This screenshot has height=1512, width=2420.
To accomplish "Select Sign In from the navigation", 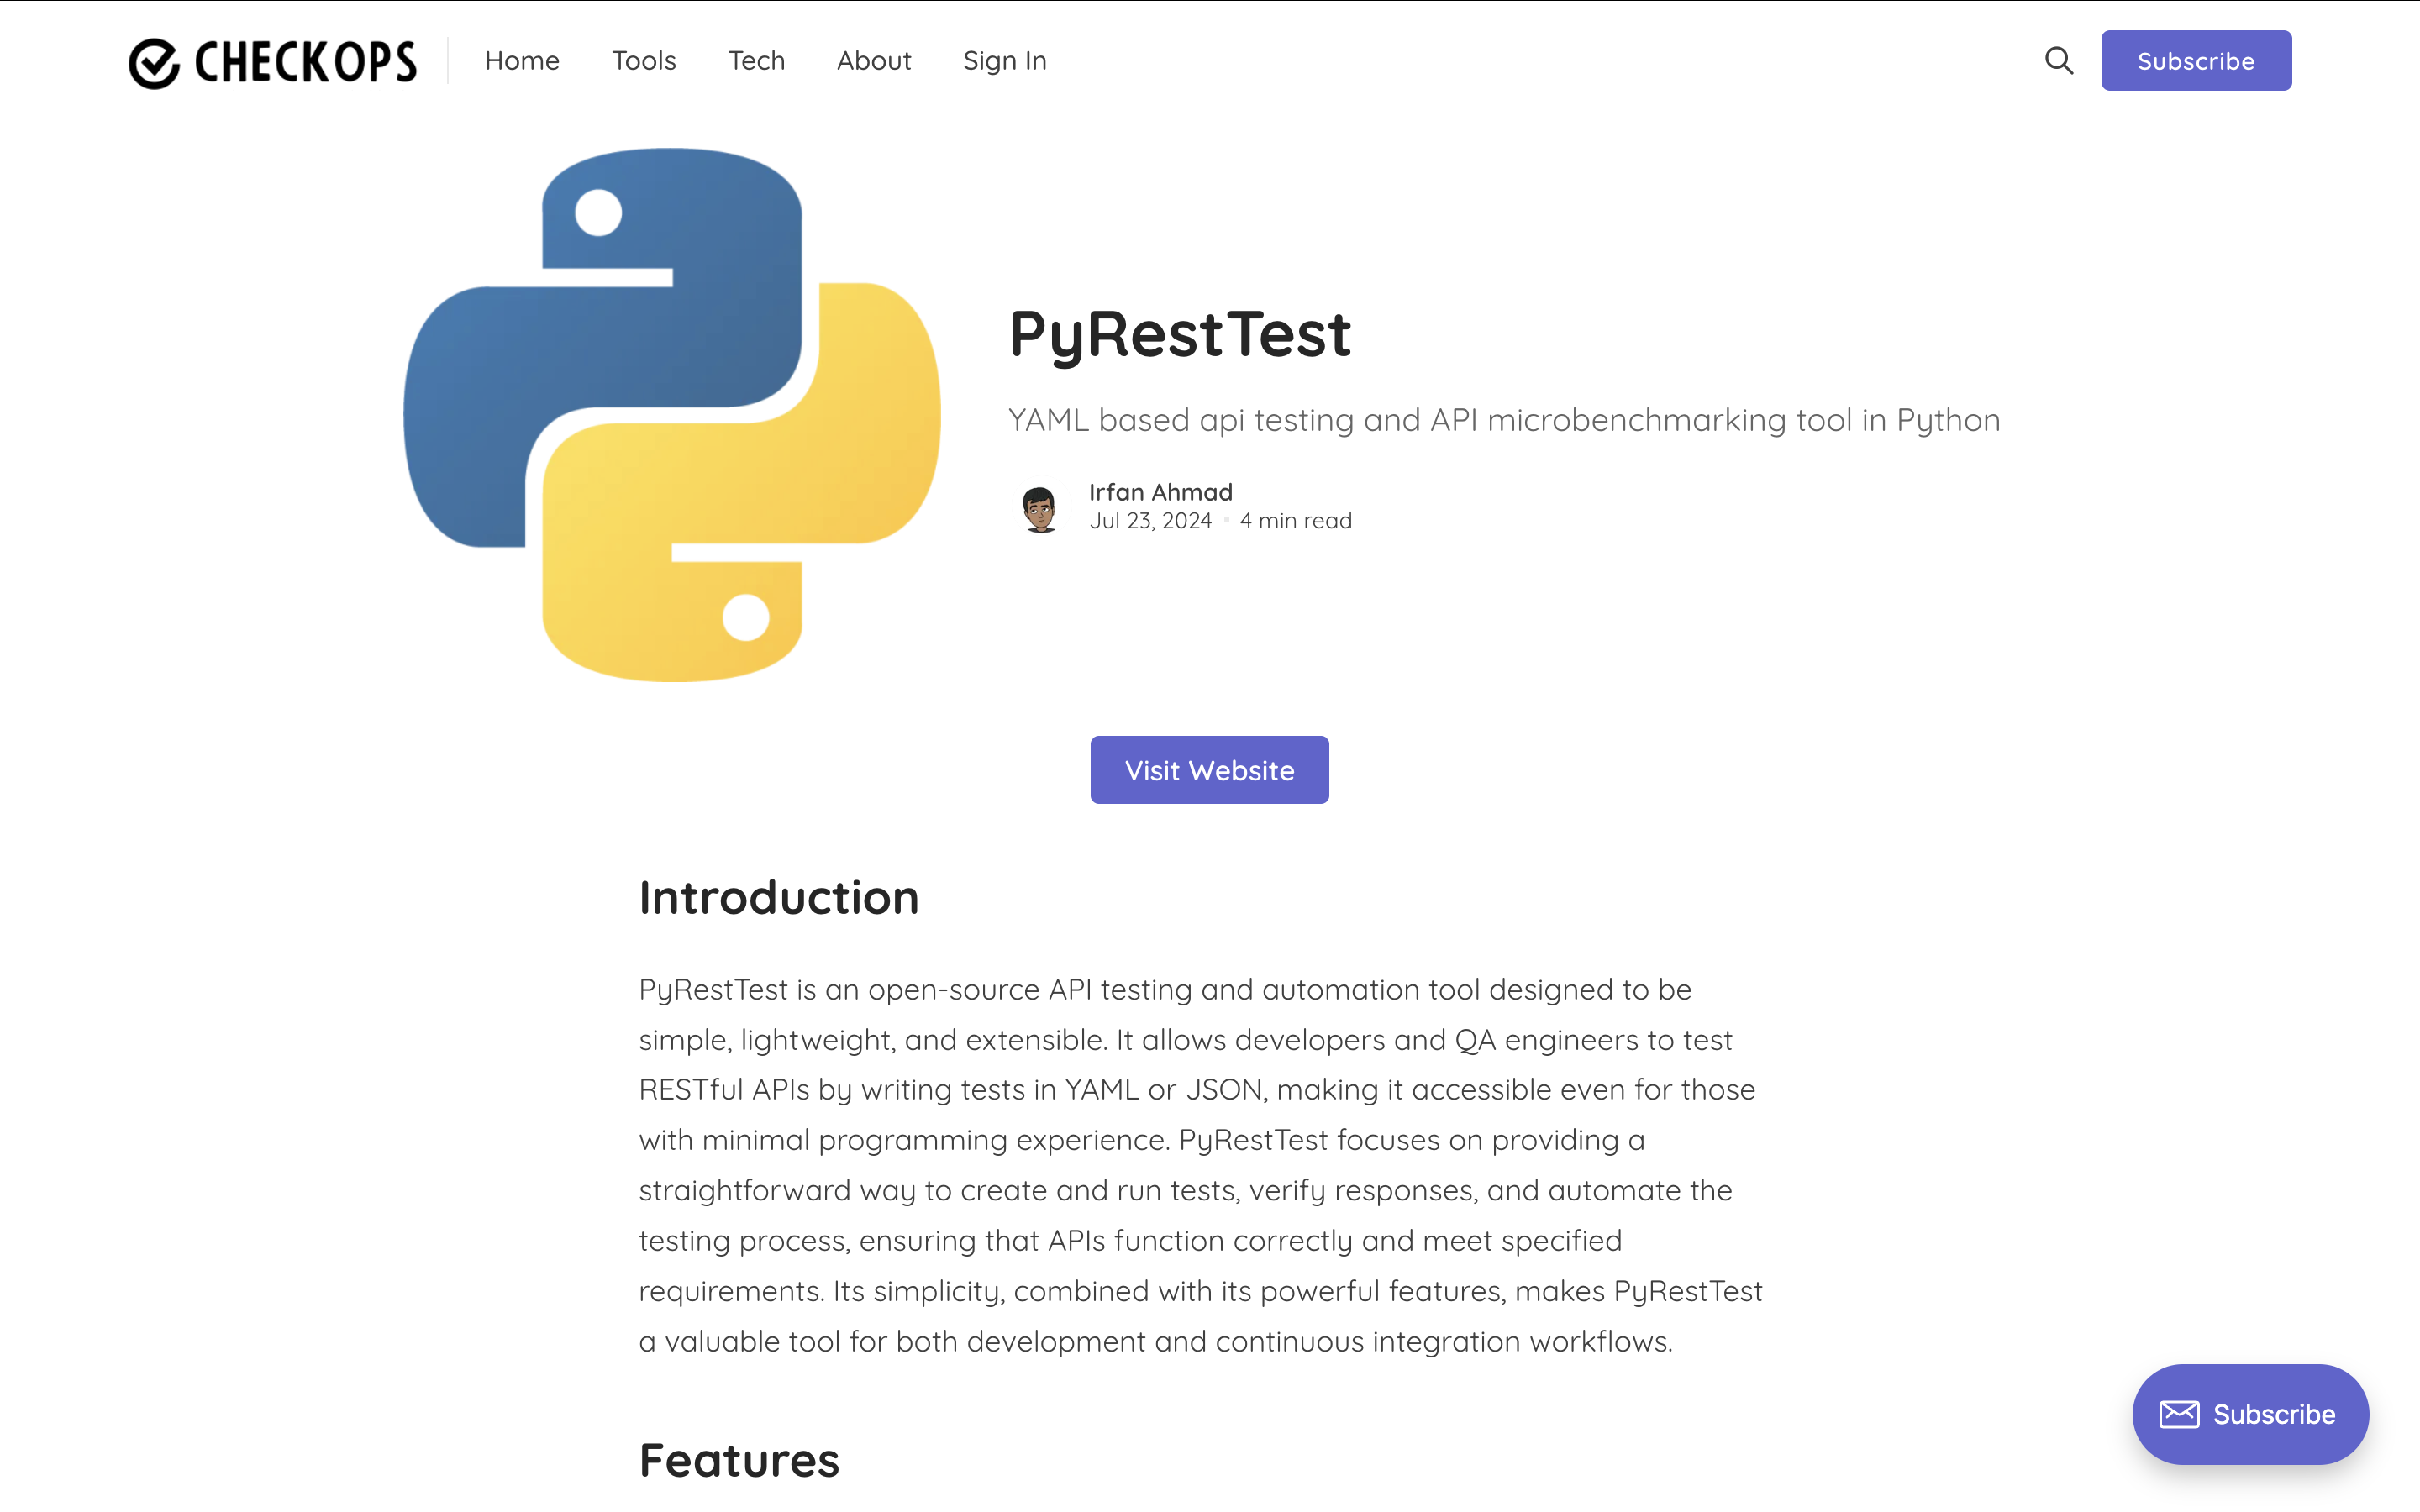I will [1004, 60].
